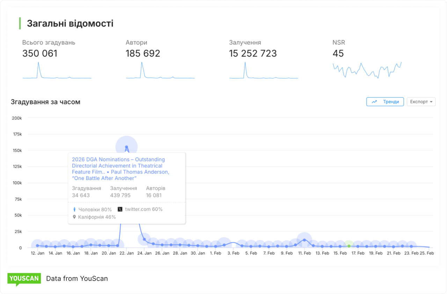Click the X (twitter.com) icon in the tooltip
The width and height of the screenshot is (447, 294).
[120, 209]
